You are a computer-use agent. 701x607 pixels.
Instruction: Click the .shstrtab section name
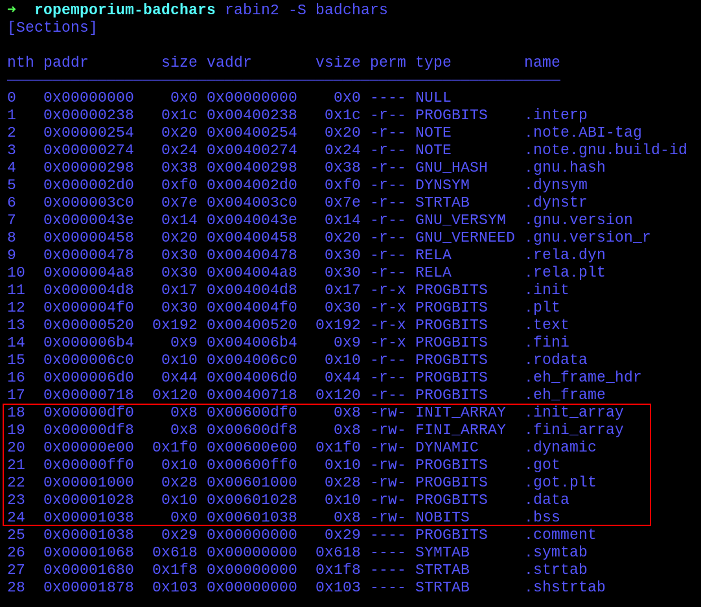pyautogui.click(x=564, y=588)
